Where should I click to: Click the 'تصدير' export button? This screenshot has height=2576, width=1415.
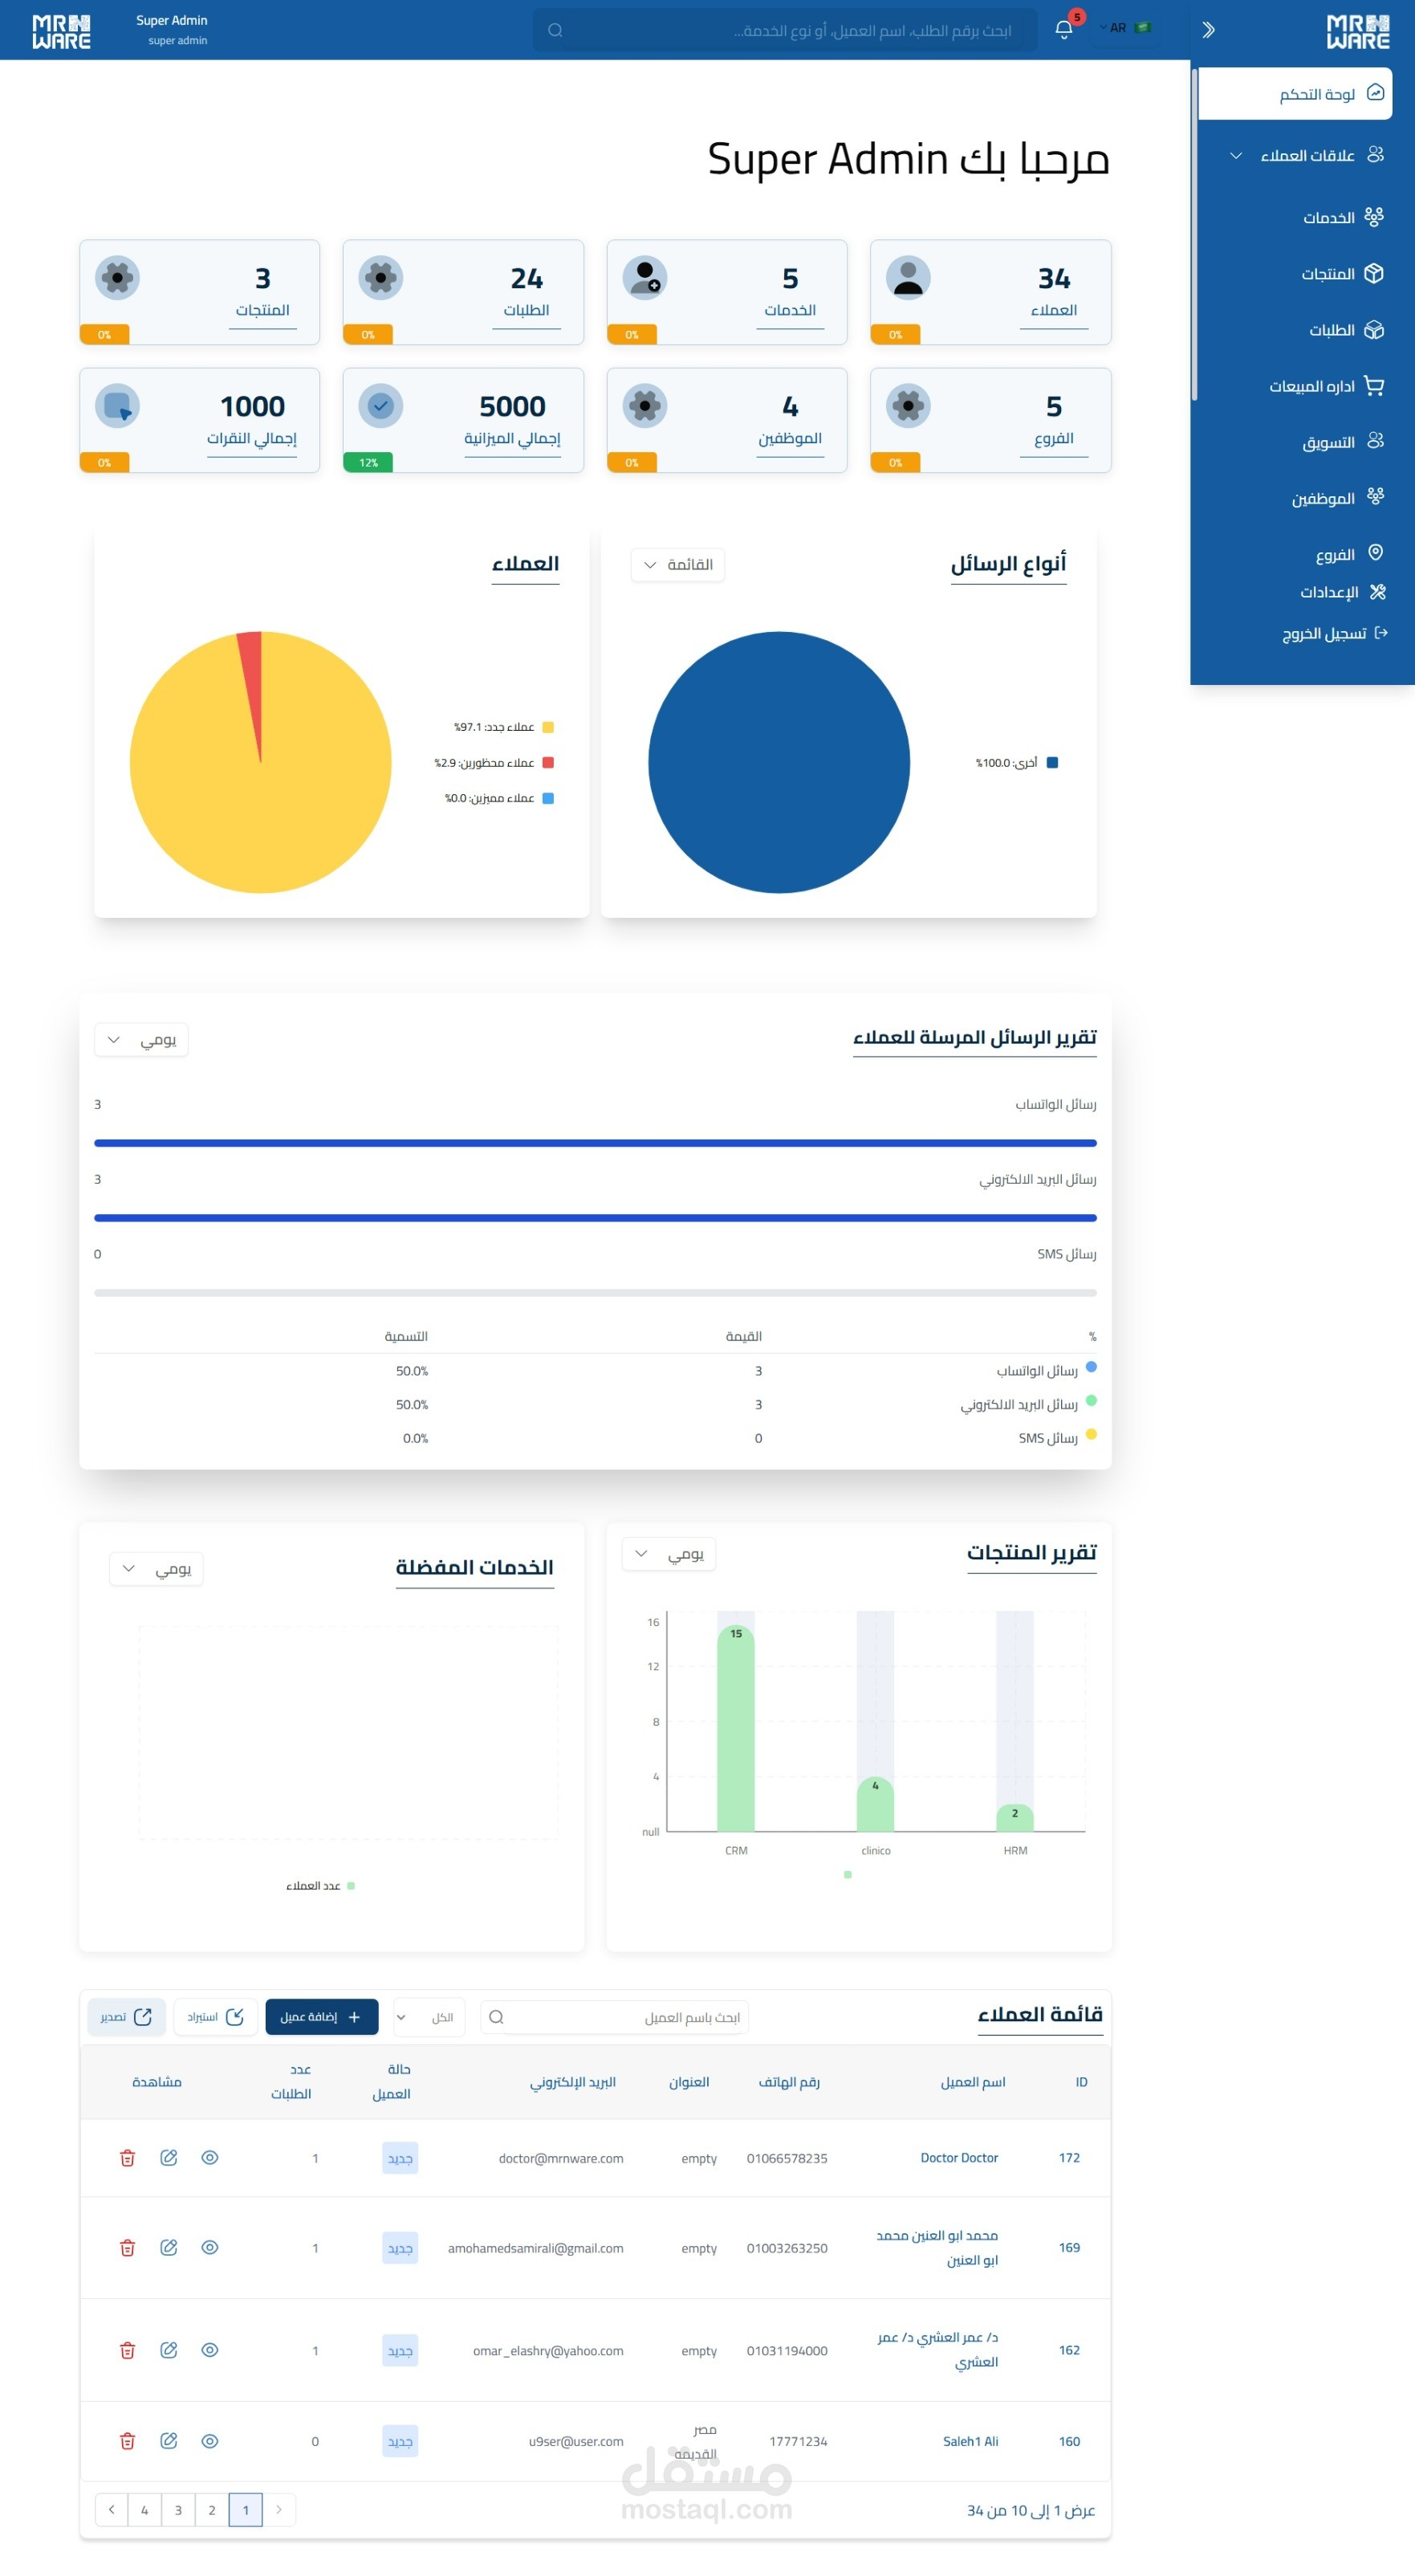coord(126,2017)
